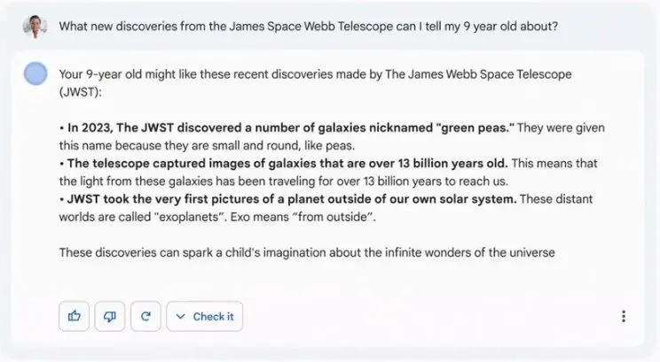Click the user's question about James Webb

tap(308, 26)
